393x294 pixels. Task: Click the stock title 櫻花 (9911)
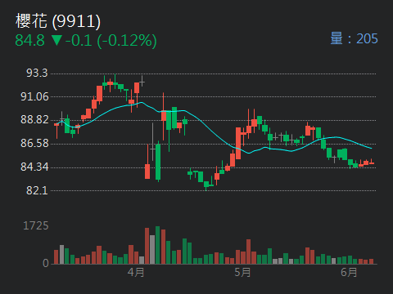pyautogui.click(x=58, y=21)
